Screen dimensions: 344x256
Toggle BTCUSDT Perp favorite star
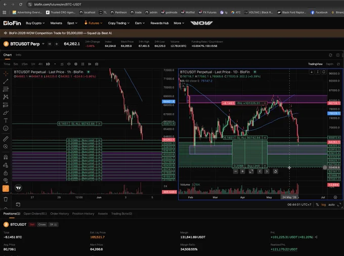(57, 44)
